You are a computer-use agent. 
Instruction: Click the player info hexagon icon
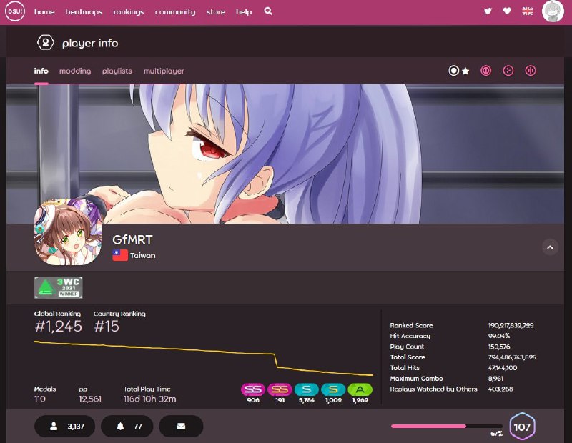point(46,43)
